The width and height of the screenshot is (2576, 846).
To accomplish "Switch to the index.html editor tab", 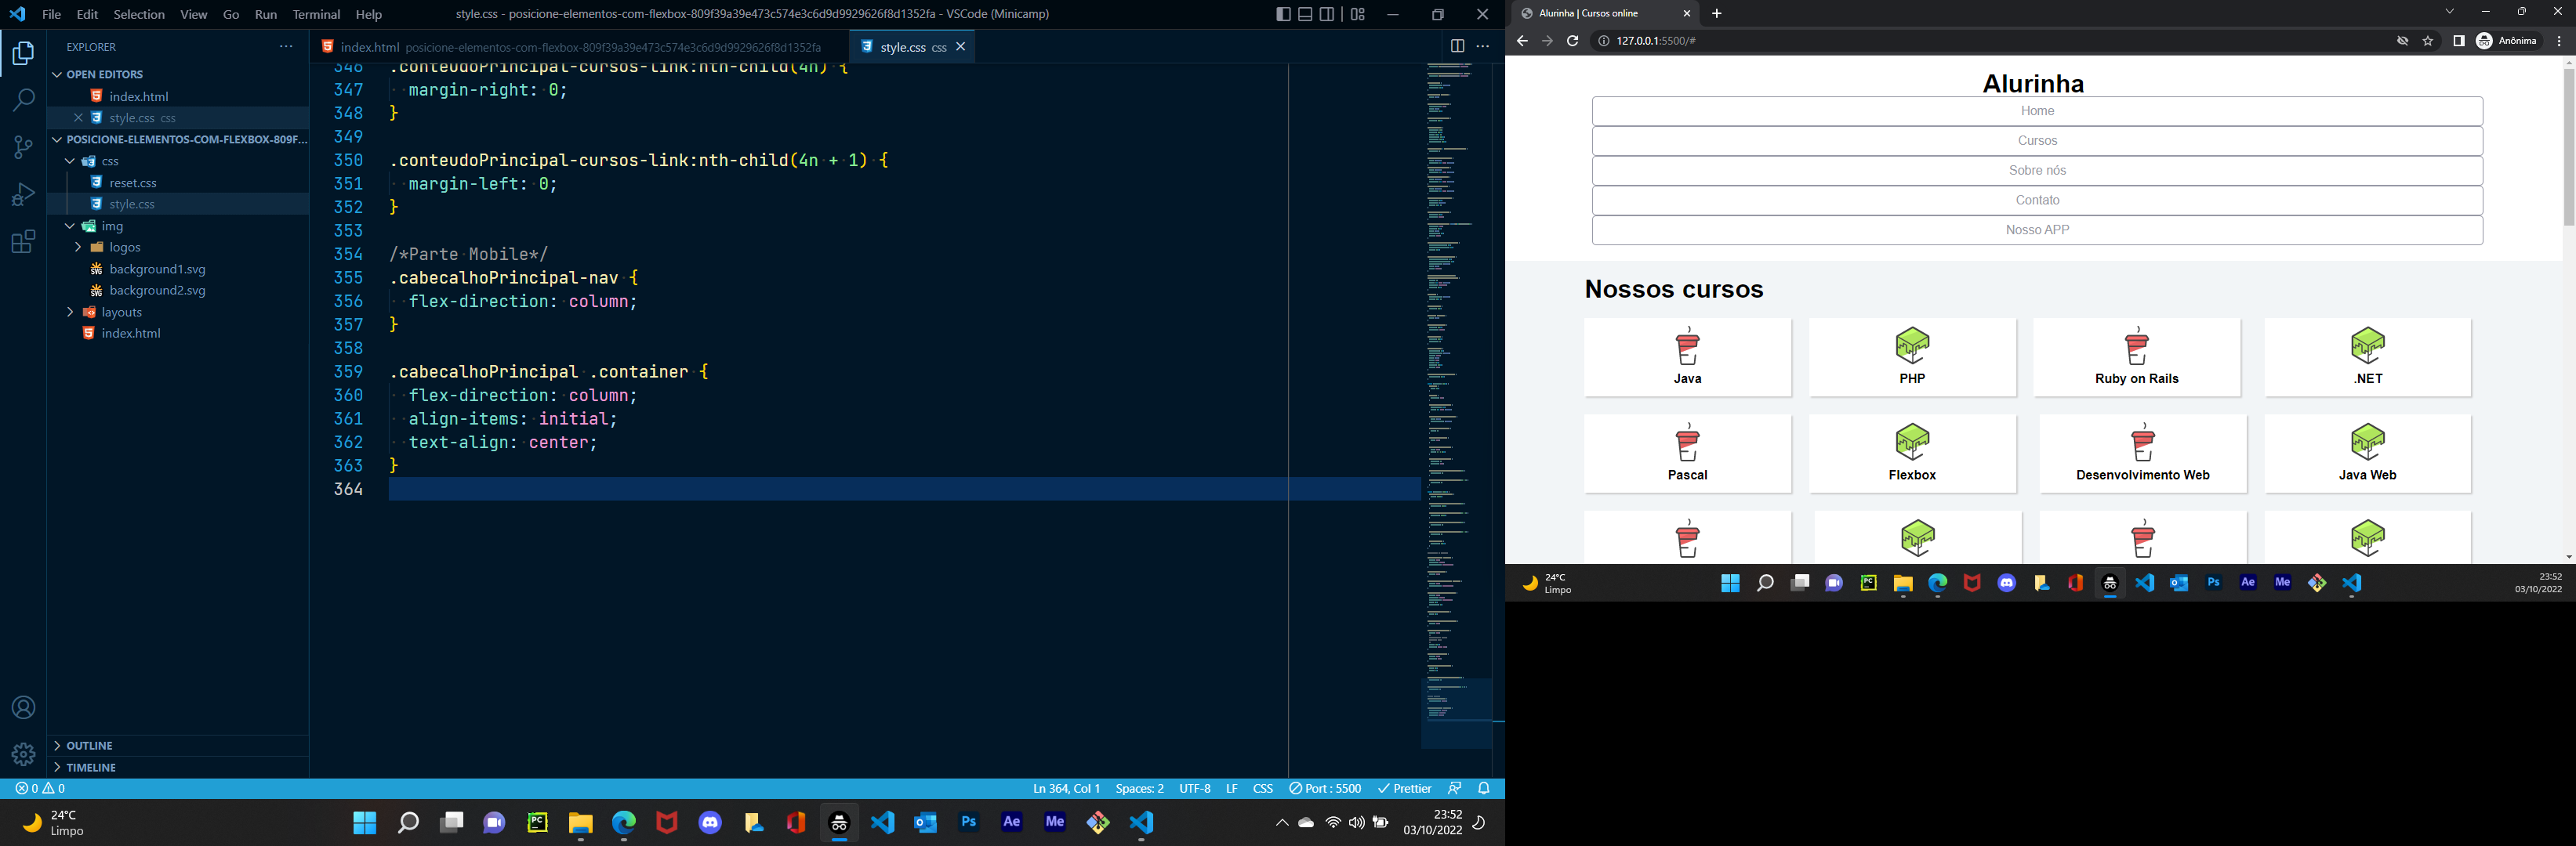I will [580, 47].
